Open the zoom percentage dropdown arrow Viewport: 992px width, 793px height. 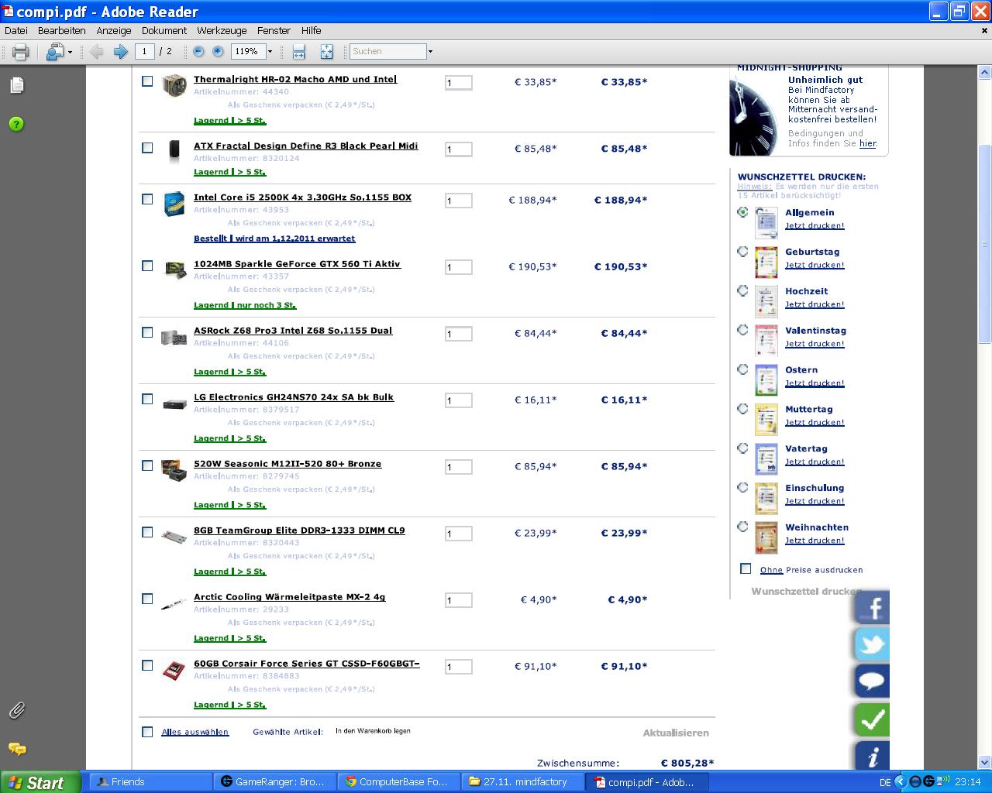click(270, 52)
